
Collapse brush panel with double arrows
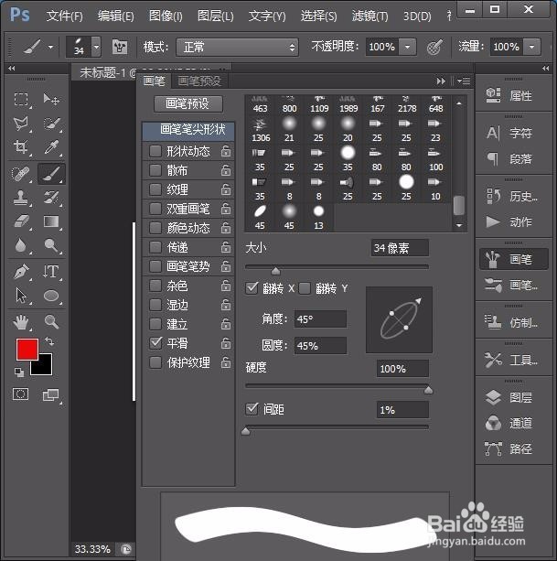(x=441, y=81)
